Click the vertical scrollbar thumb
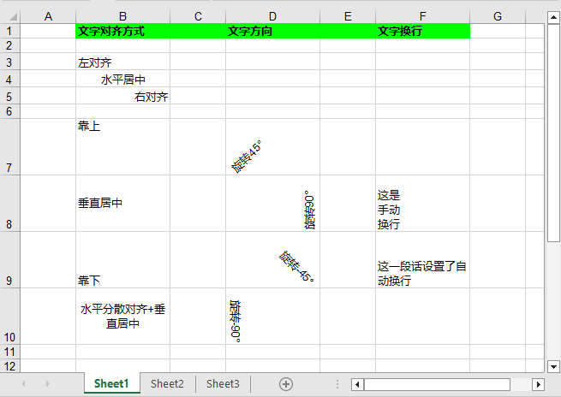561x397 pixels. click(553, 133)
